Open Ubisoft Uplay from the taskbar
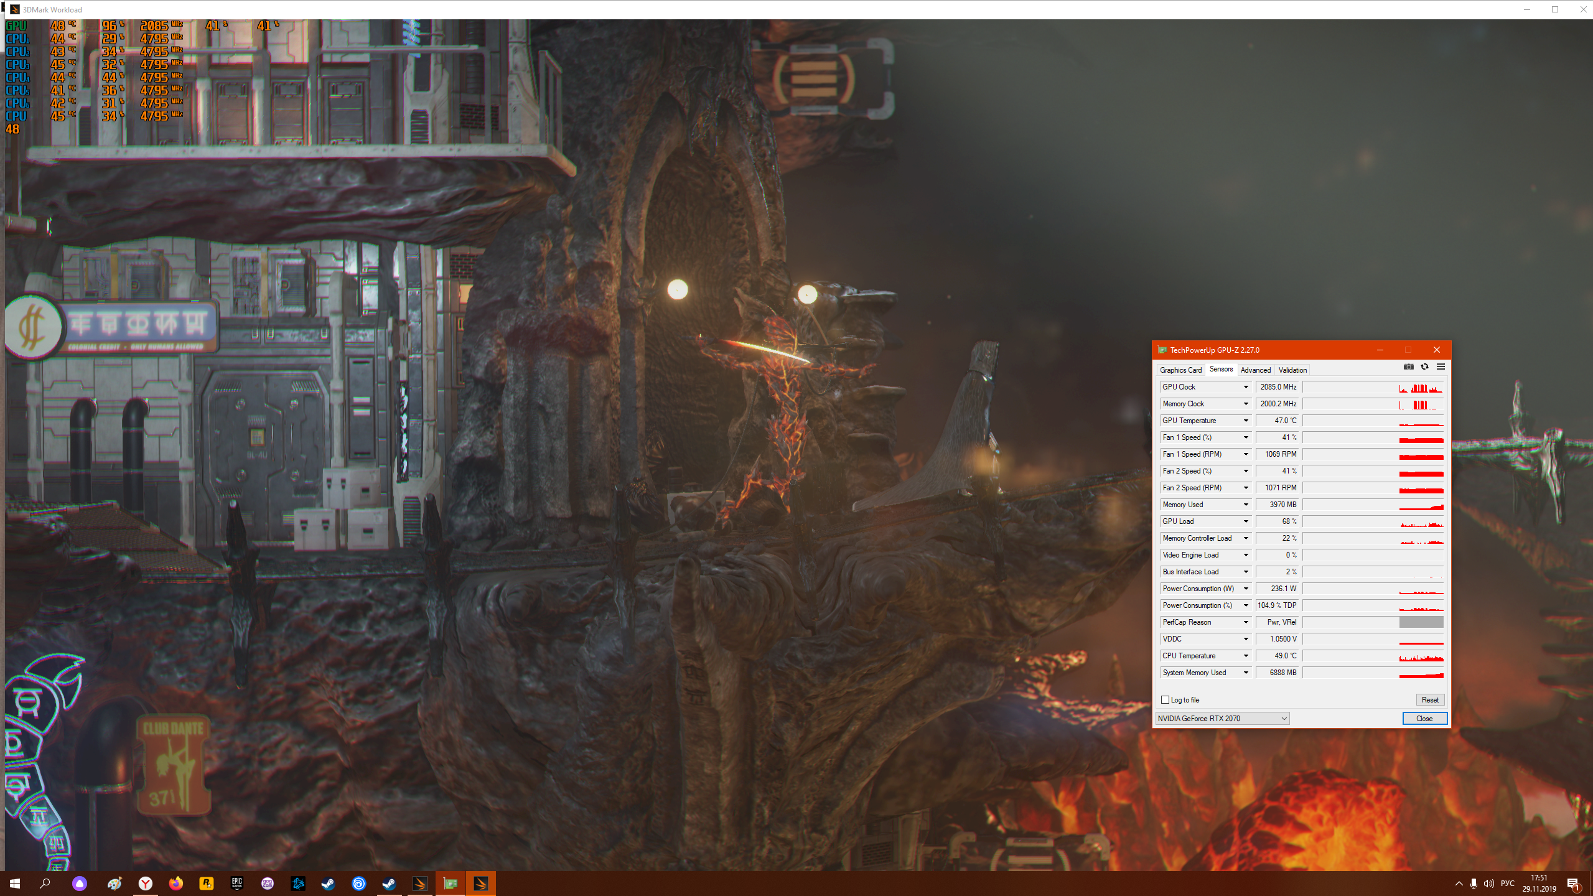 [x=358, y=883]
